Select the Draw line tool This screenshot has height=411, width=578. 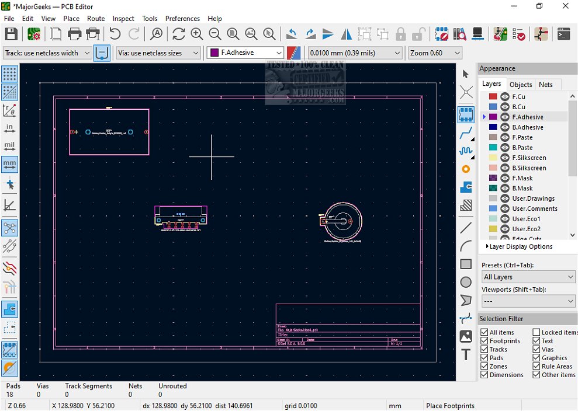466,227
